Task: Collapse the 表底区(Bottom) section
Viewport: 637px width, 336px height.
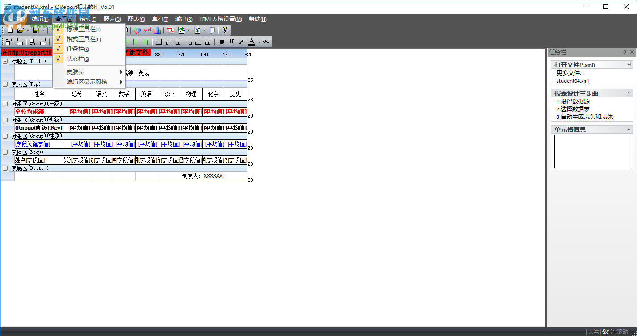Action: [x=5, y=168]
